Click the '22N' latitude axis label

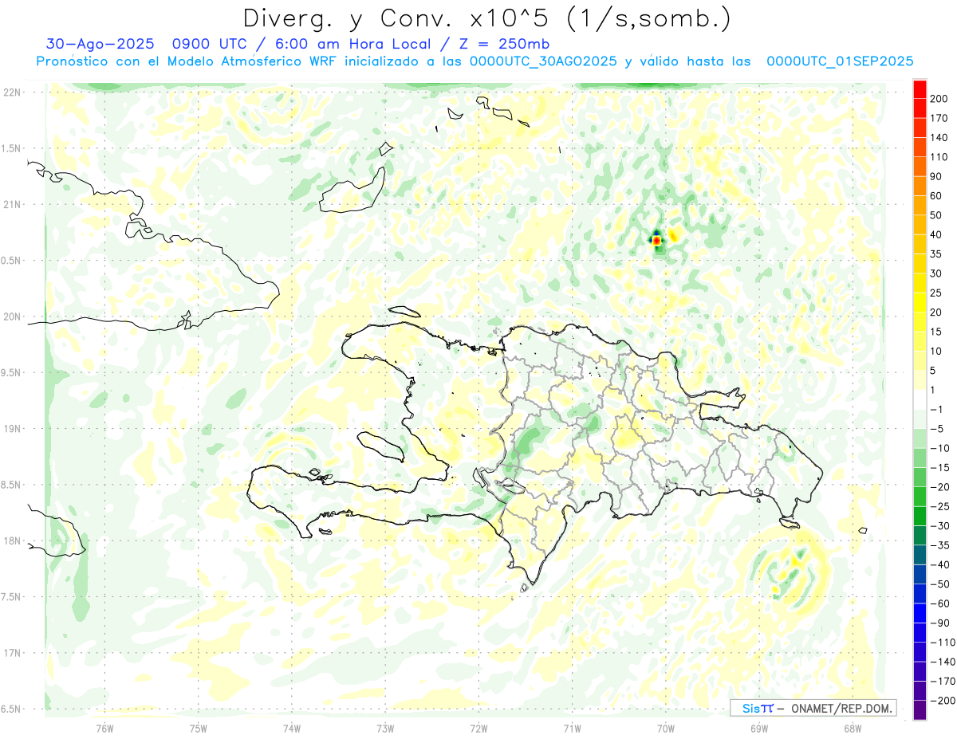12,92
